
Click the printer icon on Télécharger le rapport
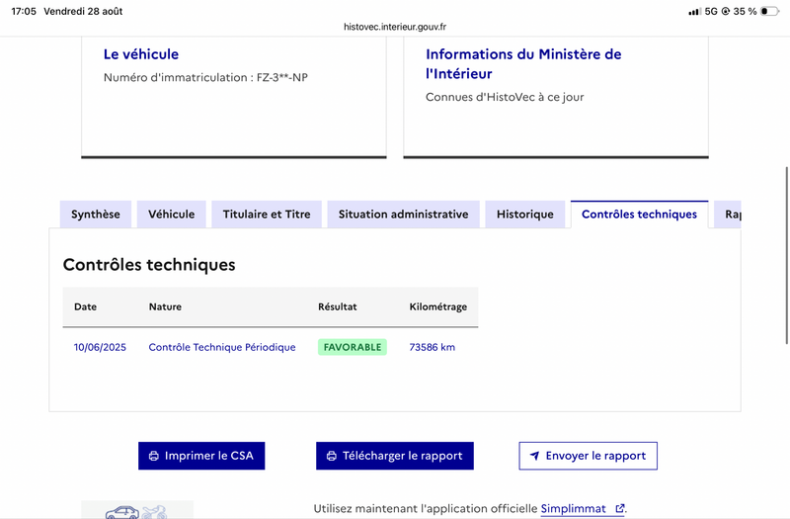(x=332, y=456)
